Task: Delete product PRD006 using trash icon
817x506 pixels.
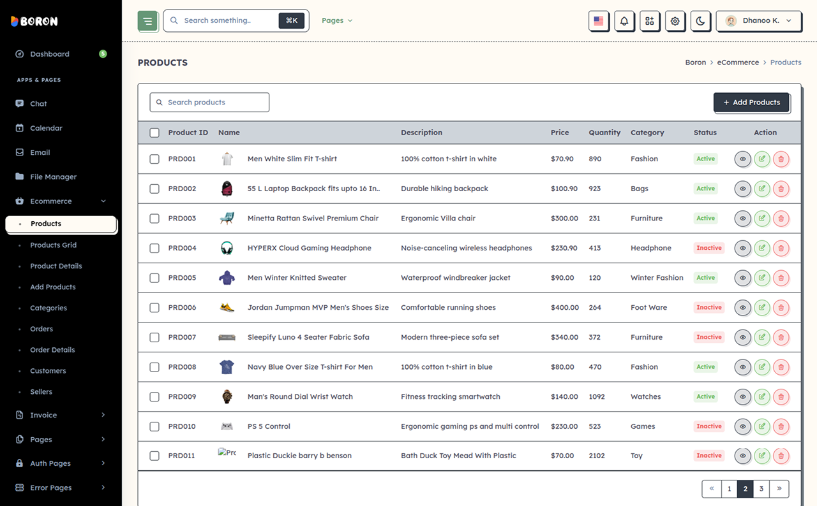Action: [x=781, y=308]
